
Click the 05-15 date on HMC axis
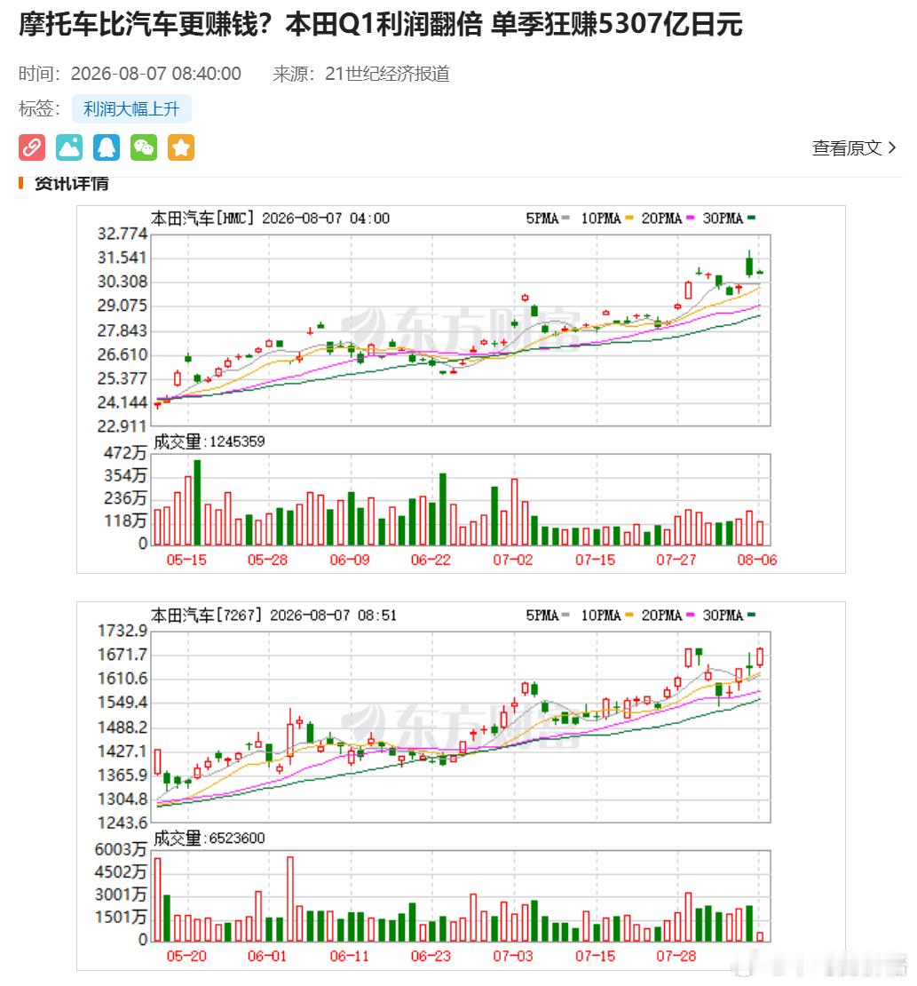point(186,560)
